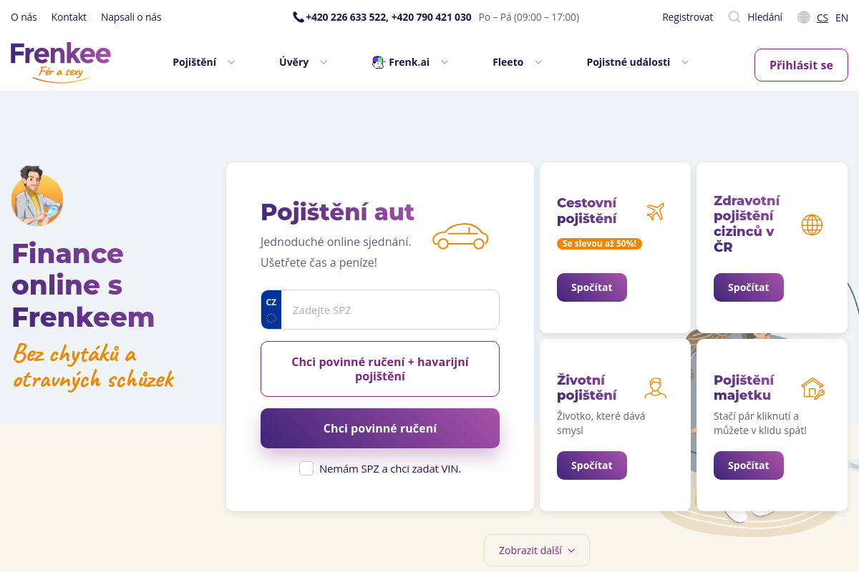Expand 'Zobrazit další' section

537,551
